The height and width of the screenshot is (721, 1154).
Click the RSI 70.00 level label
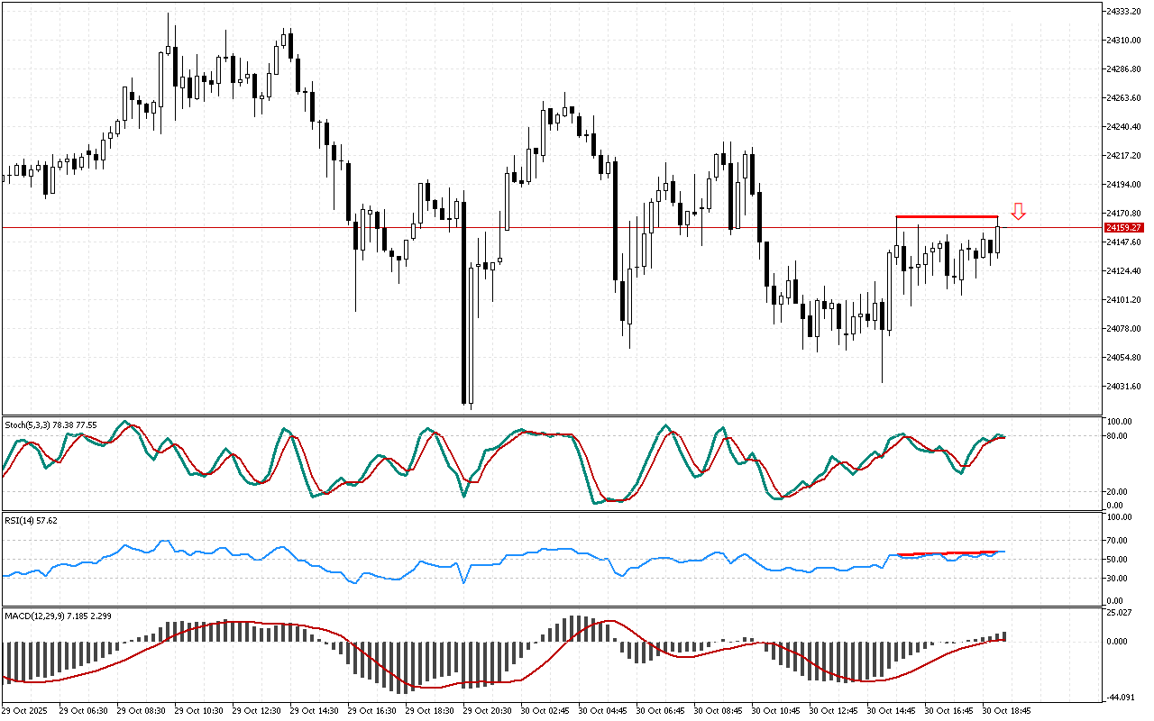1119,541
